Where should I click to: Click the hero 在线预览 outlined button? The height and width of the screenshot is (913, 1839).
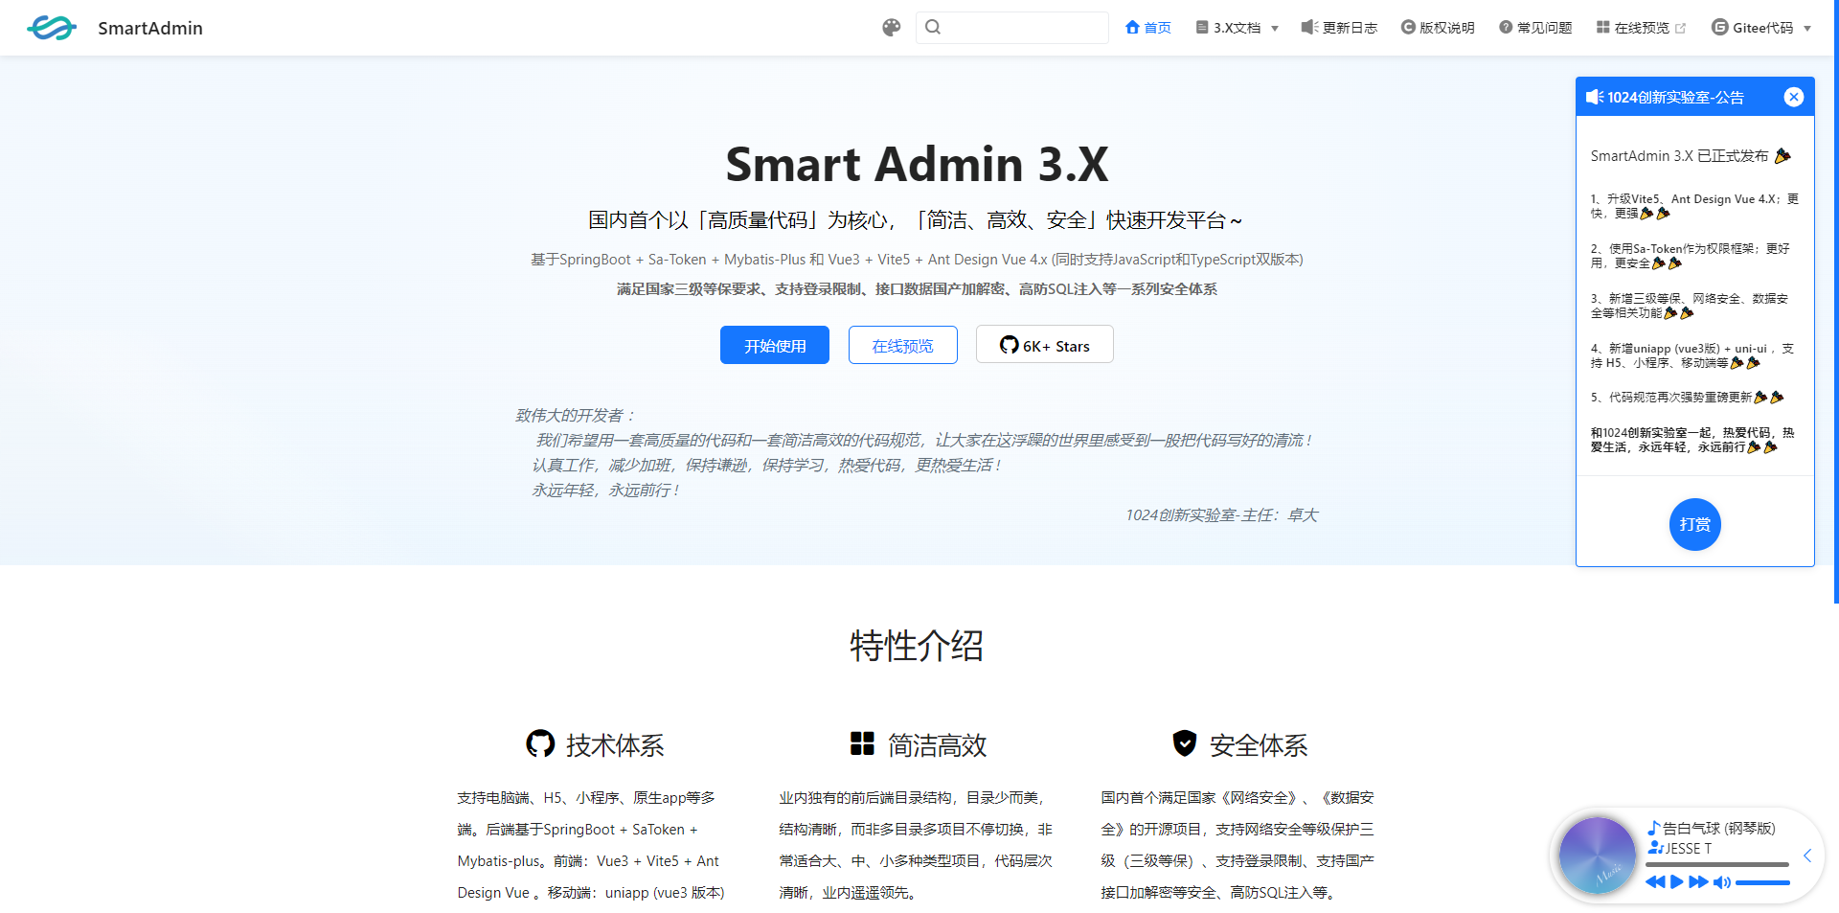pyautogui.click(x=903, y=345)
